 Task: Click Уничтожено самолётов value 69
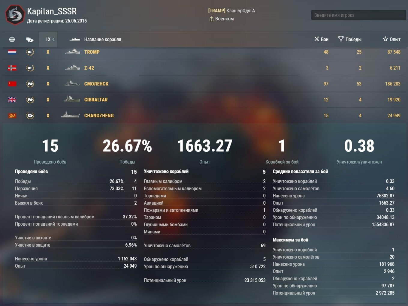point(263,245)
